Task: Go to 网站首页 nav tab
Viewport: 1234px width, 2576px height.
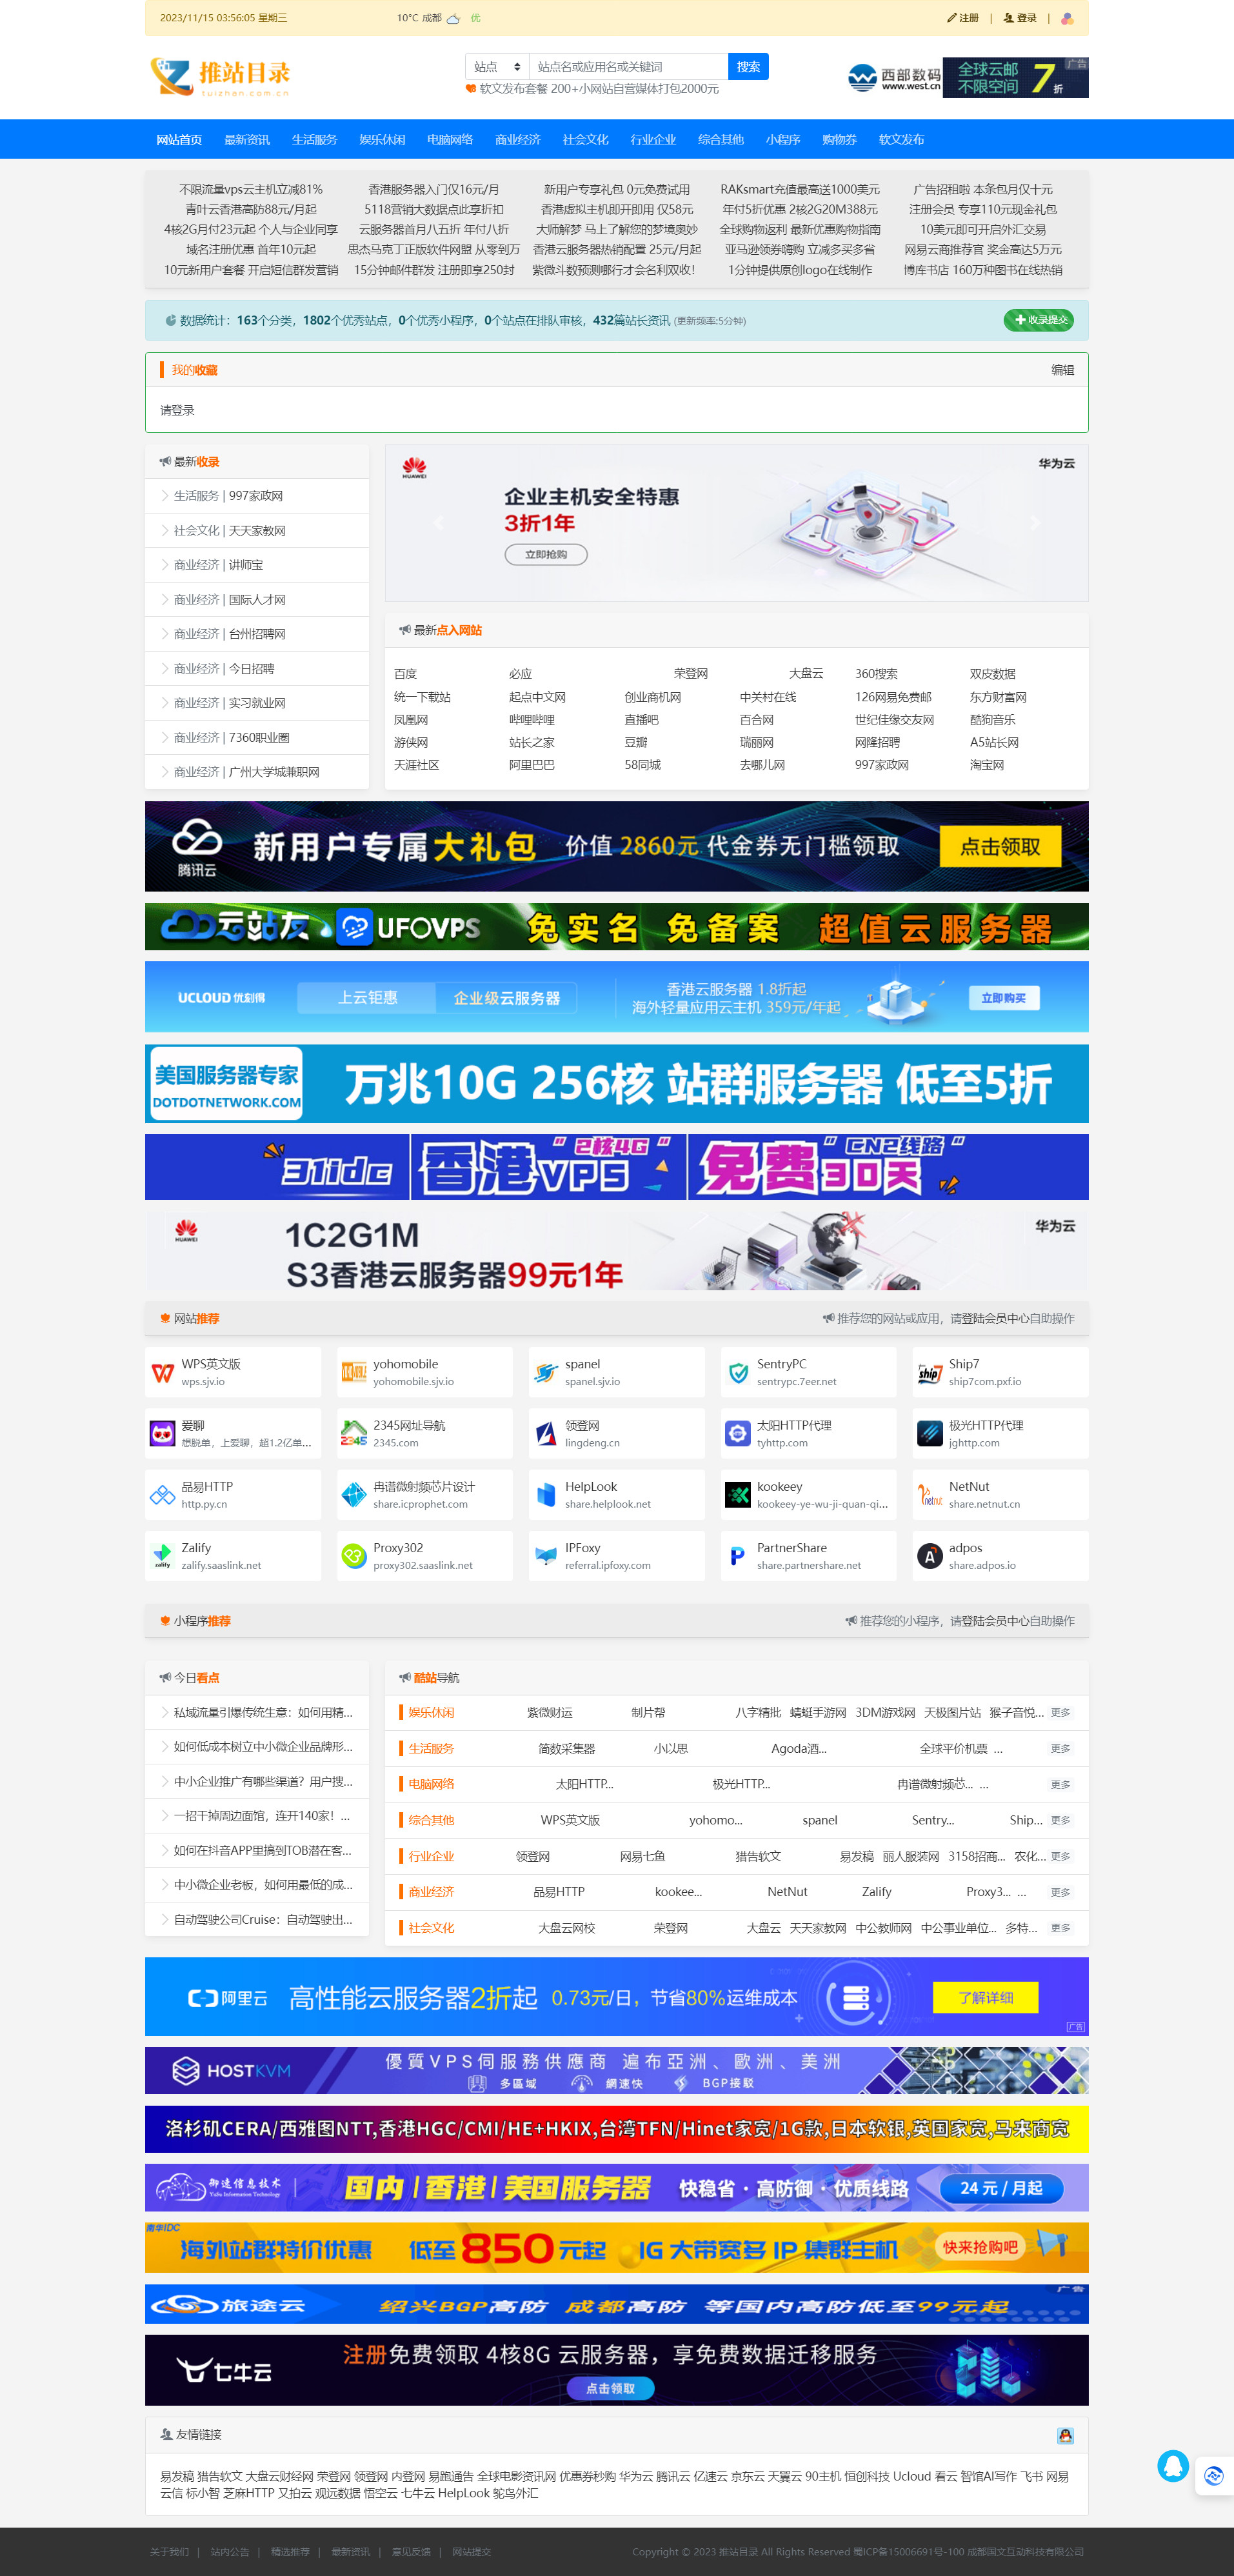Action: pyautogui.click(x=179, y=140)
